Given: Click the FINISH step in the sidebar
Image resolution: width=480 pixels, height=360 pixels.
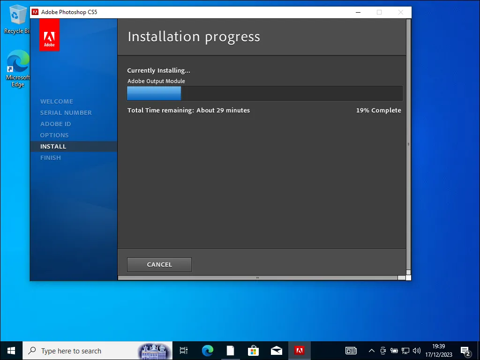Looking at the screenshot, I should point(51,157).
